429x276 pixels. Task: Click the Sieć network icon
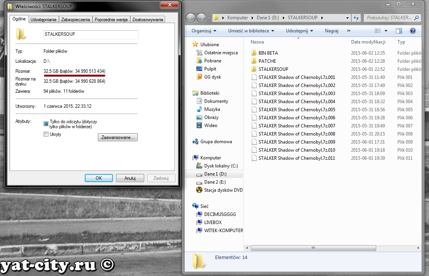coord(195,206)
